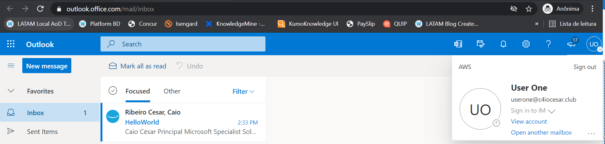Click the tracking-blocked eye icon in address bar

514,9
